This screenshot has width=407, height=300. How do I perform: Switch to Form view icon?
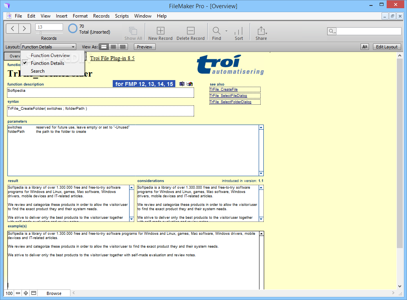click(104, 47)
